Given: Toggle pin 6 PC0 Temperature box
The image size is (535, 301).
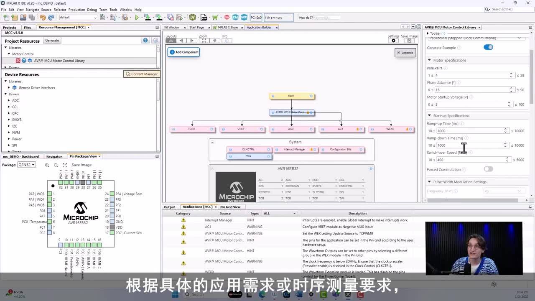Looking at the screenshot, I should pyautogui.click(x=49, y=222).
